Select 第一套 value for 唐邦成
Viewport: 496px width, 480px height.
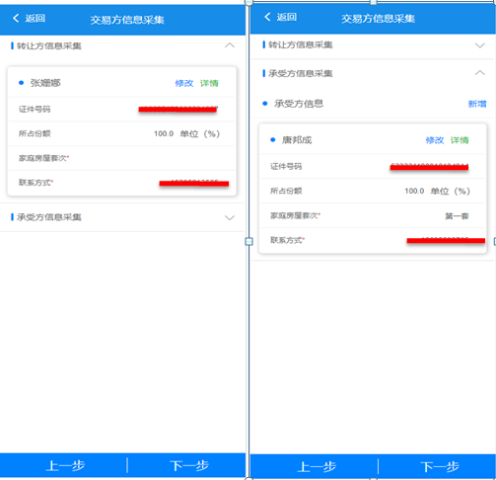pyautogui.click(x=457, y=216)
